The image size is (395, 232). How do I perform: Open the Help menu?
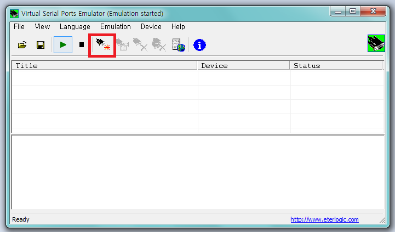coord(178,27)
